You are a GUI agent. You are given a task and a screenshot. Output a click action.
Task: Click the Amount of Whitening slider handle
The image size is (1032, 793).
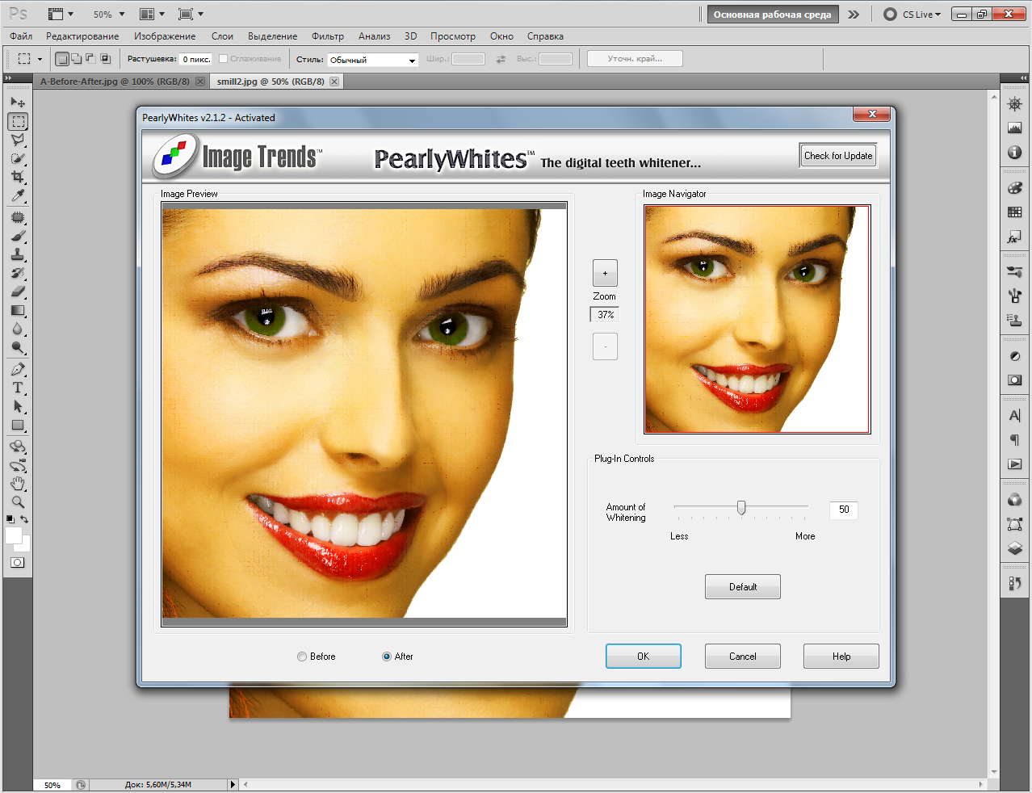tap(741, 507)
